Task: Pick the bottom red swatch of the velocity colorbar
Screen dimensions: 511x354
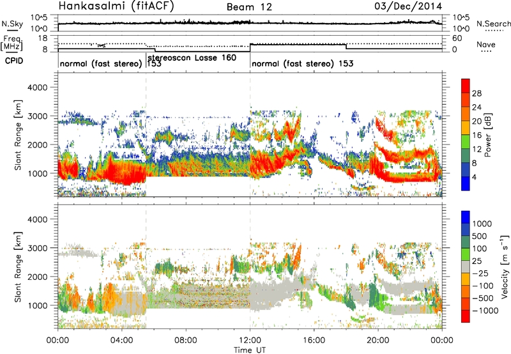Action: (x=466, y=316)
